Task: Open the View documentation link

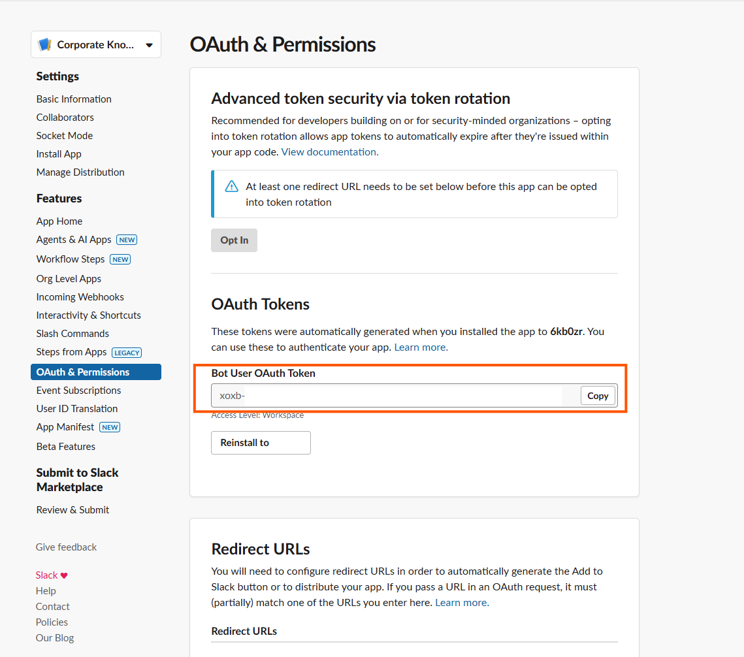Action: click(x=329, y=152)
